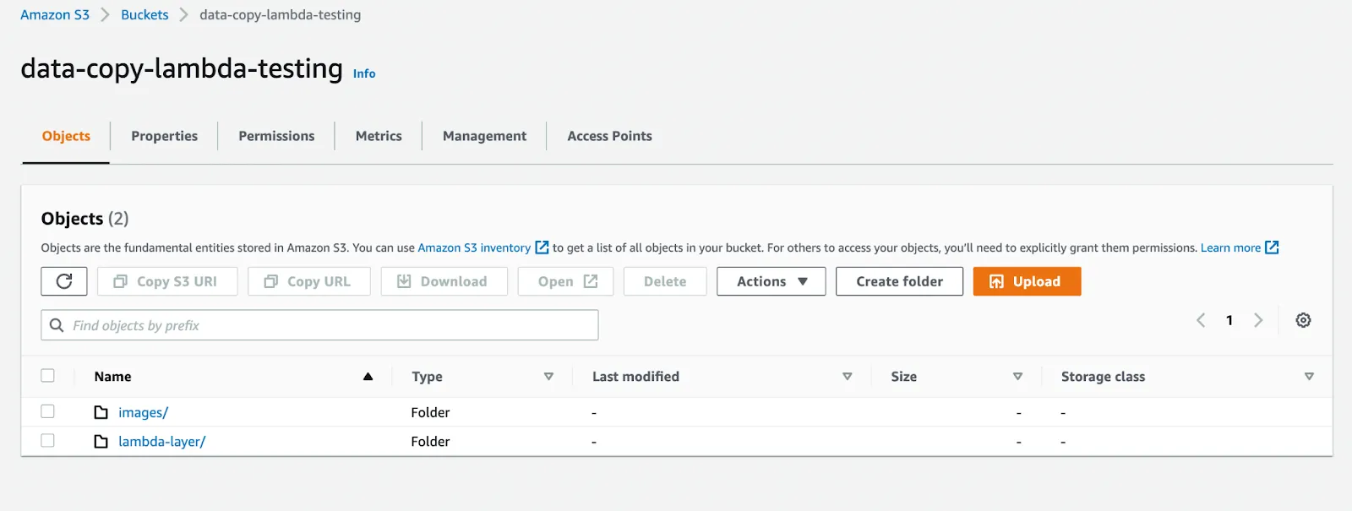Check the images/ row checkbox
The width and height of the screenshot is (1352, 511).
48,411
